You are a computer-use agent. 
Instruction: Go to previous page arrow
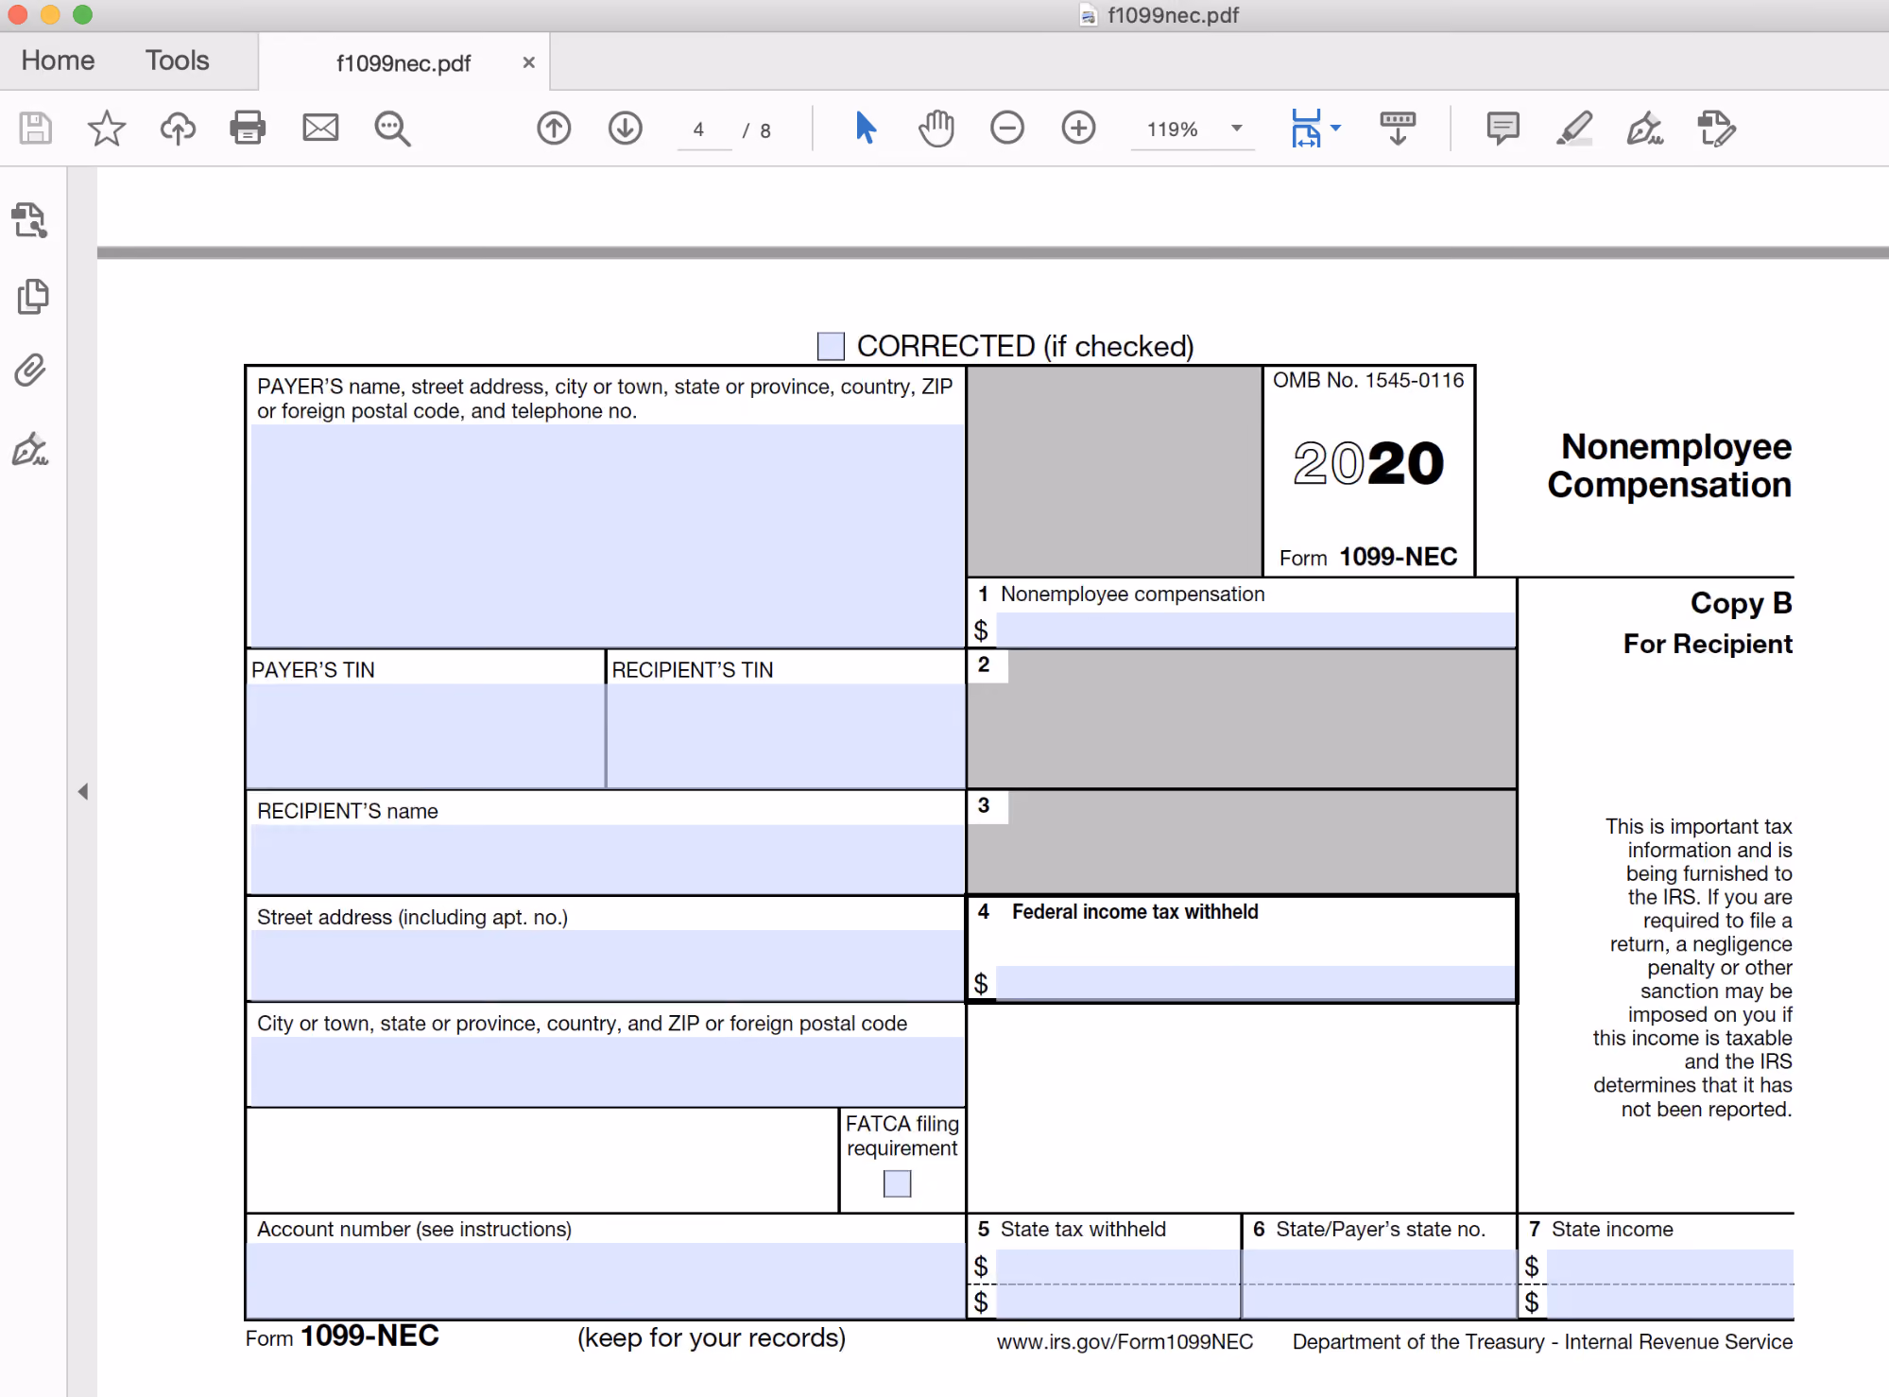(554, 128)
